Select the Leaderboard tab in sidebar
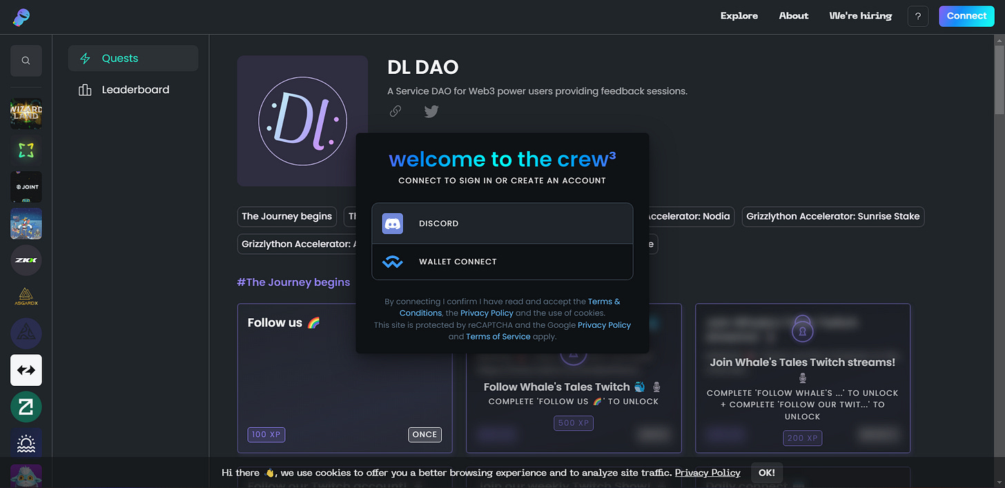Viewport: 1005px width, 488px height. (133, 90)
